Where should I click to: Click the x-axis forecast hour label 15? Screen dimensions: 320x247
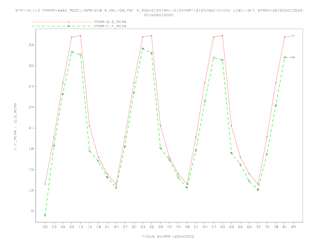pyautogui.click(x=89, y=227)
